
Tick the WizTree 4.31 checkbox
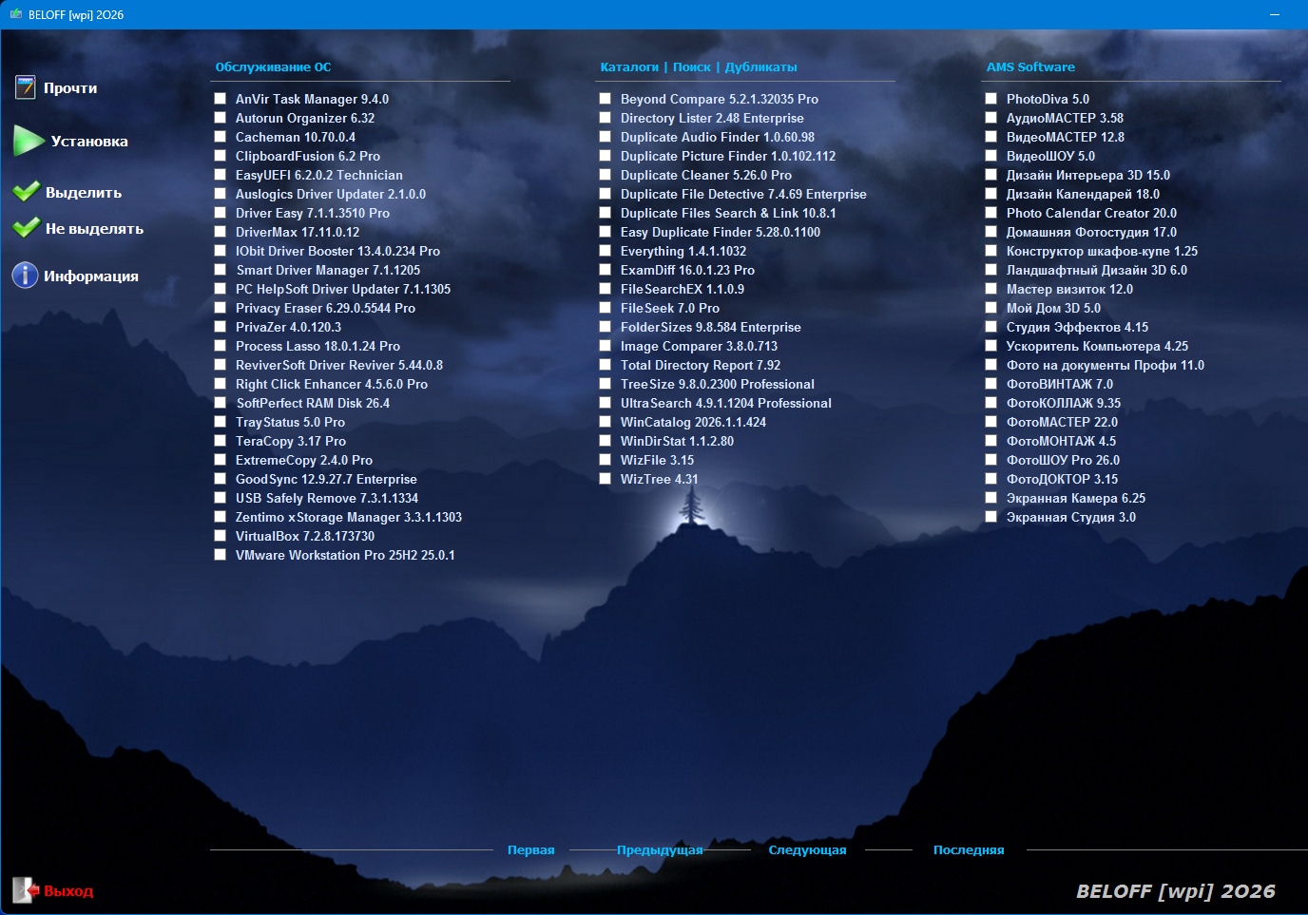tap(606, 479)
